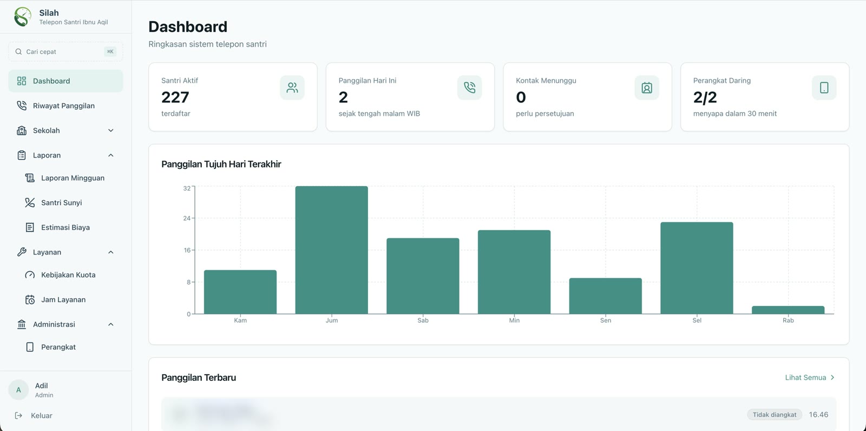Image resolution: width=866 pixels, height=431 pixels.
Task: Click the Lihat Semua link
Action: pyautogui.click(x=810, y=377)
